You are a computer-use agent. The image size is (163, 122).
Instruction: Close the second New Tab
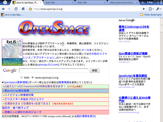(x=105, y=3)
